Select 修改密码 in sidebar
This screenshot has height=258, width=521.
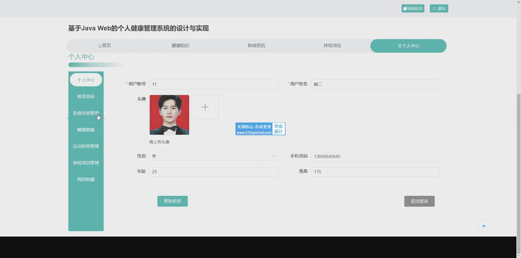click(86, 96)
